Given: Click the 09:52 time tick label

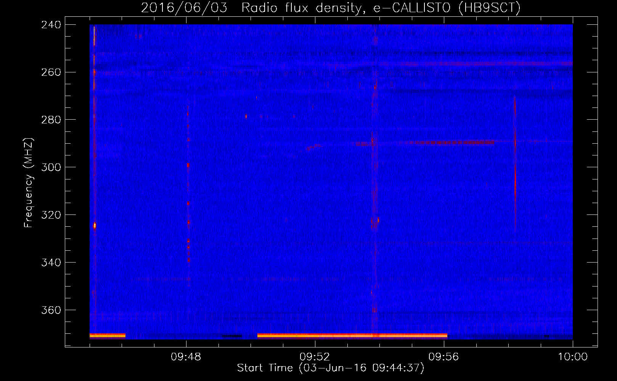Looking at the screenshot, I should 315,357.
